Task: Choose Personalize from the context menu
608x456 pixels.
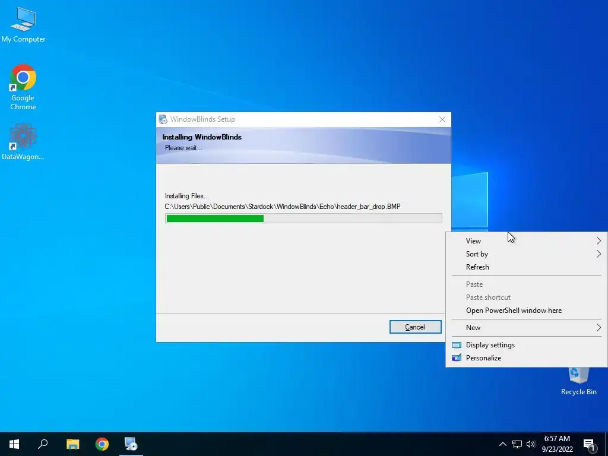Action: coord(527,358)
